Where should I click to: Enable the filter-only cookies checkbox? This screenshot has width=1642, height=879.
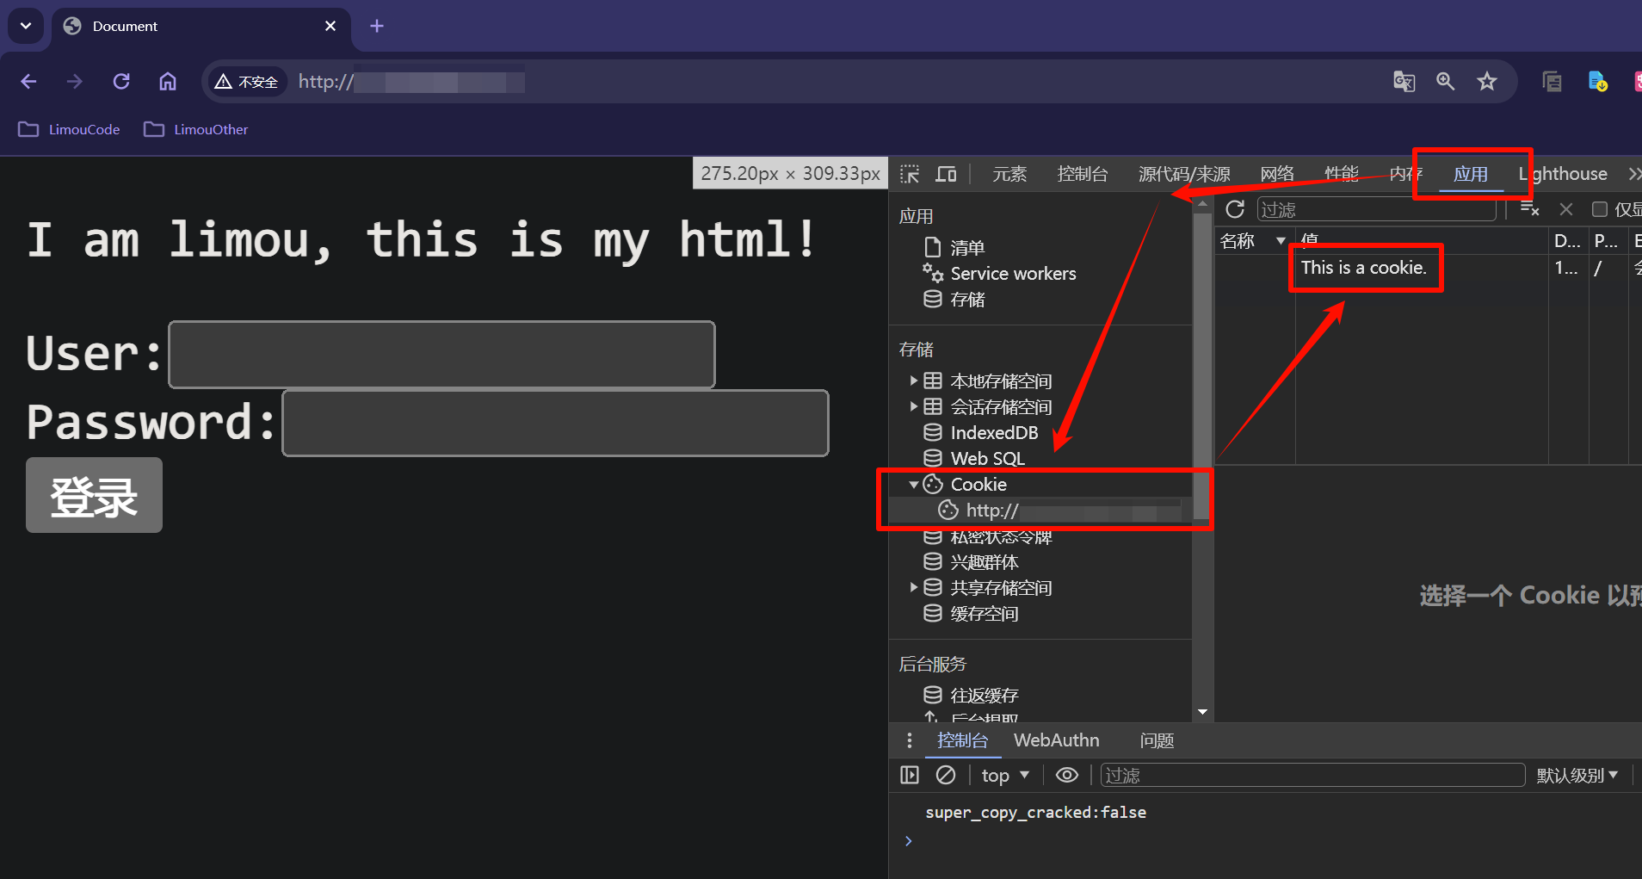[x=1600, y=209]
